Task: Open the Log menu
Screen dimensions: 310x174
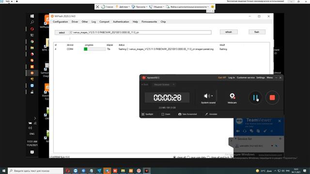Action: click(93, 22)
